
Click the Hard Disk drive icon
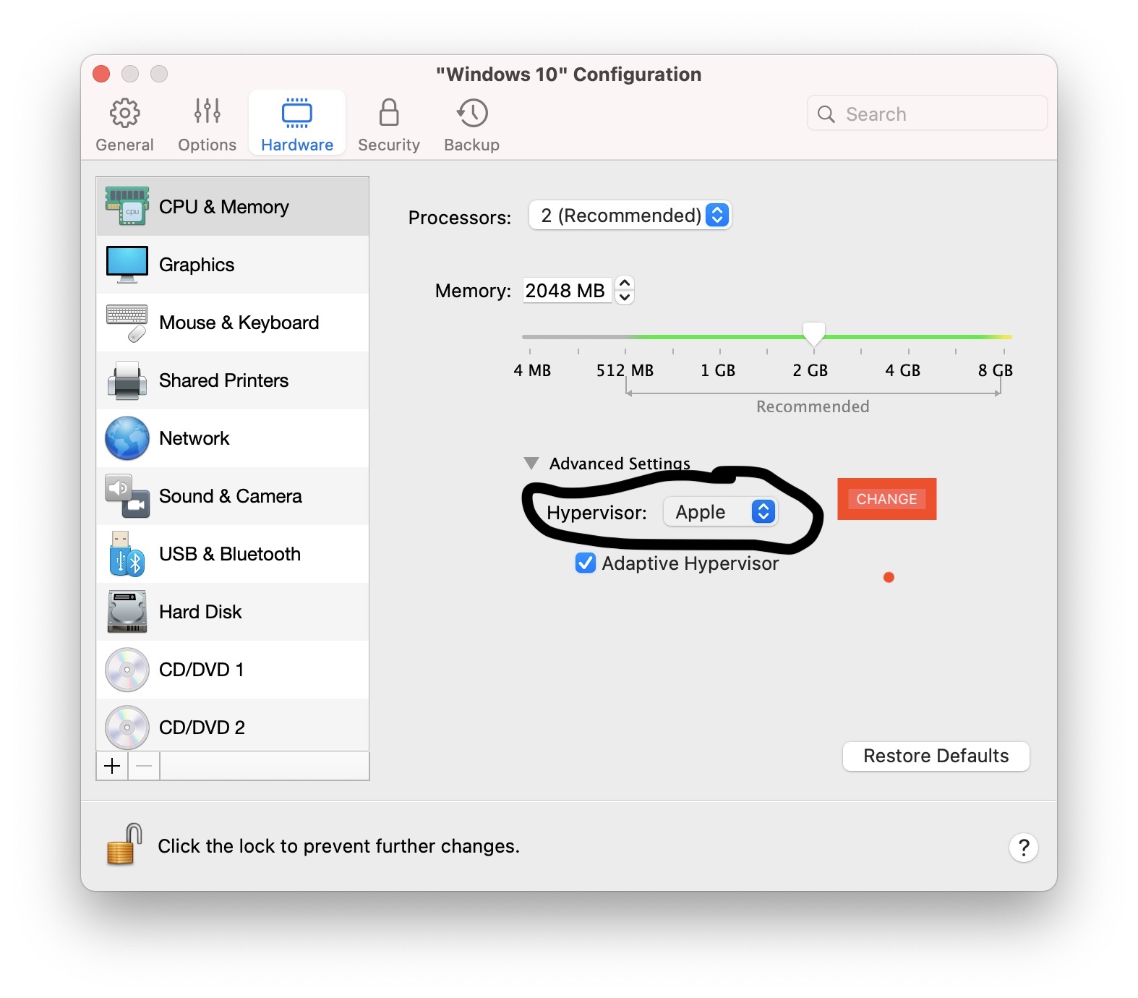coord(127,612)
